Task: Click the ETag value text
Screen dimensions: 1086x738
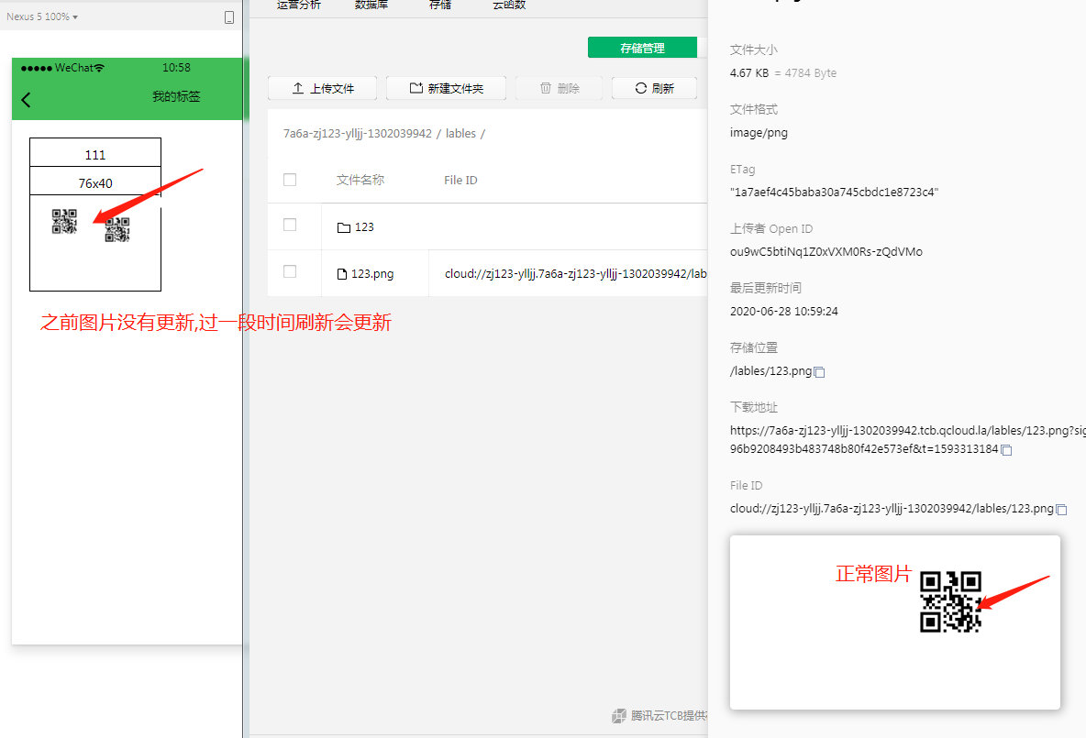Action: (x=834, y=192)
